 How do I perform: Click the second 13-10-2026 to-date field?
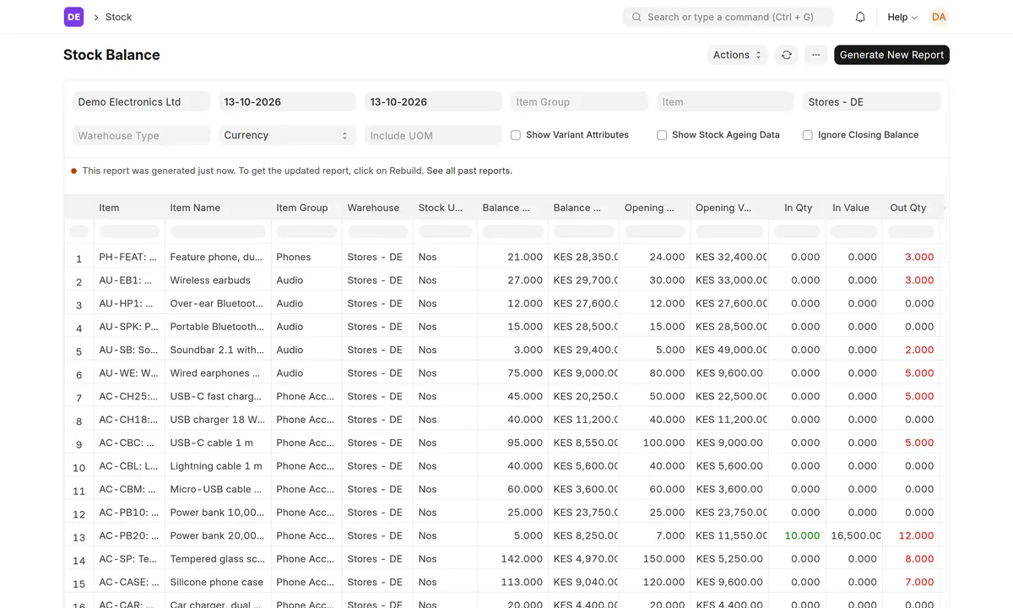coord(433,101)
